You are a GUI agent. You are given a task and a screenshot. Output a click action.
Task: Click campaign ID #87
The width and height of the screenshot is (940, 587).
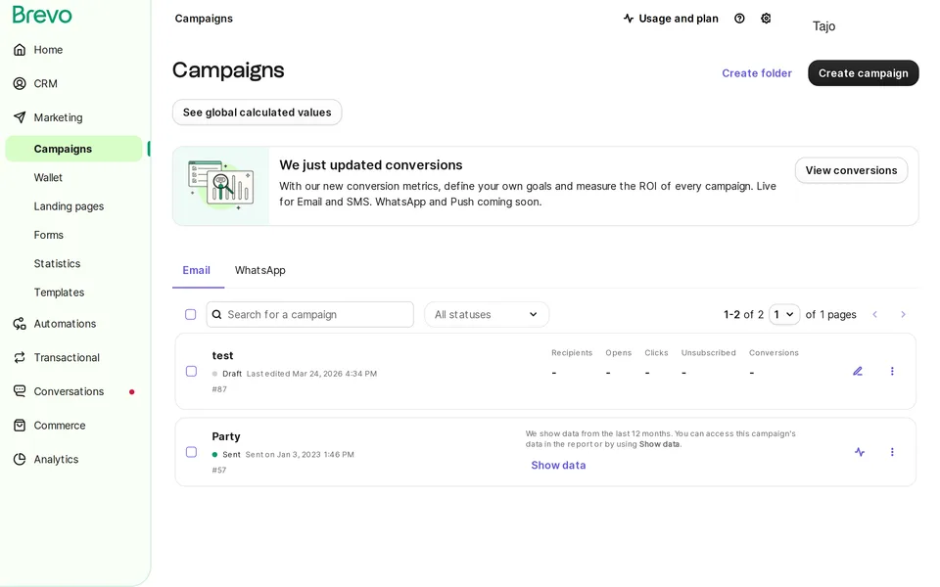tap(219, 388)
